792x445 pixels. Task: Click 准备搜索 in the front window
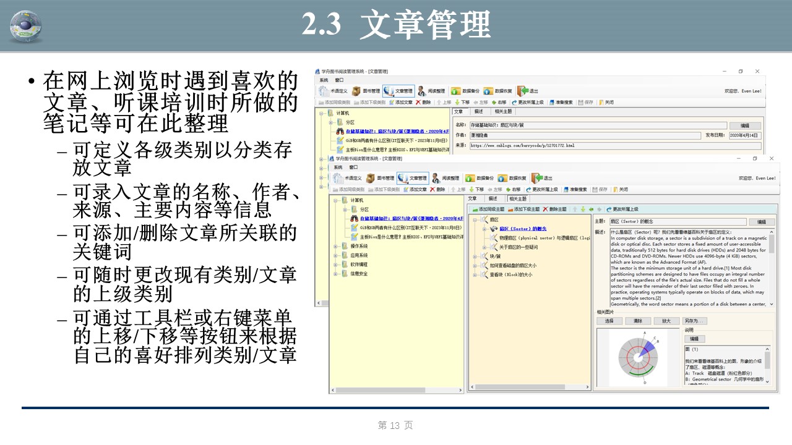coord(576,190)
